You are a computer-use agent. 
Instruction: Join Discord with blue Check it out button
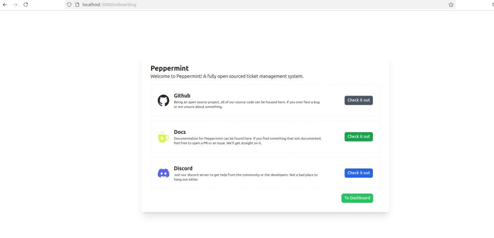(x=358, y=173)
